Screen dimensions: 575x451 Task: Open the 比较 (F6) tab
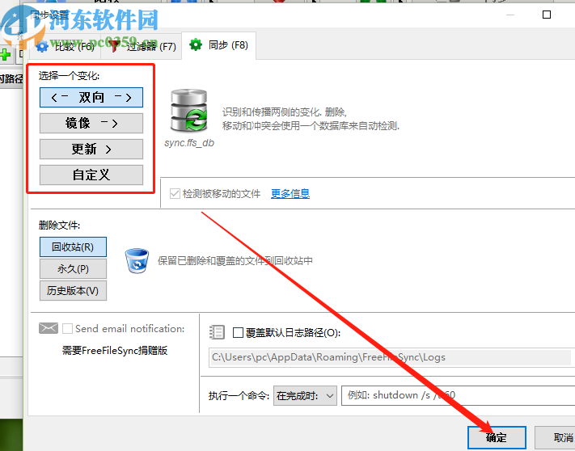point(65,47)
